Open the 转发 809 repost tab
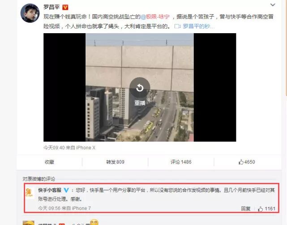The height and width of the screenshot is (225, 287). click(x=115, y=162)
